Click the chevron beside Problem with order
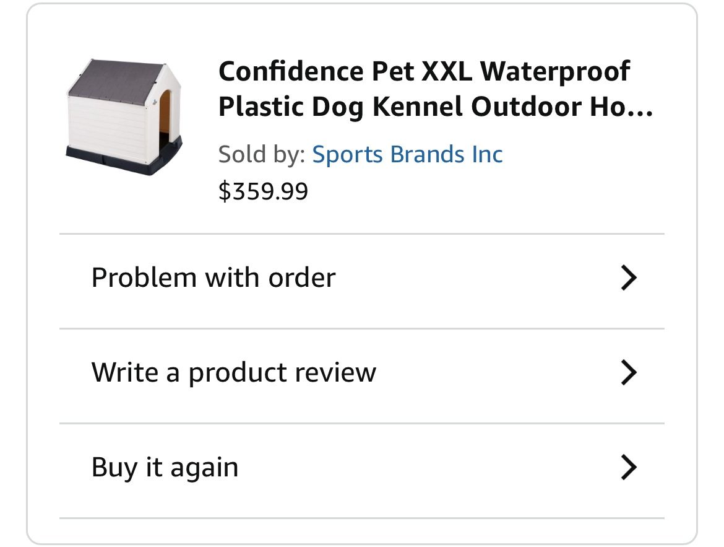Viewport: 724px width, 547px height. point(629,278)
